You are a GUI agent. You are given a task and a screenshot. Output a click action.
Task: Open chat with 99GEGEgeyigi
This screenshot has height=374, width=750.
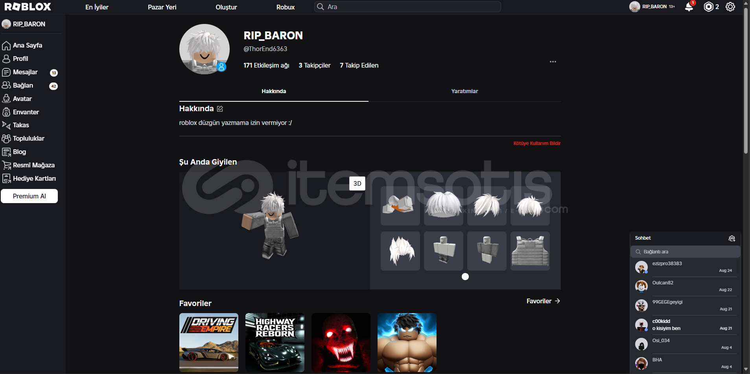pyautogui.click(x=686, y=306)
